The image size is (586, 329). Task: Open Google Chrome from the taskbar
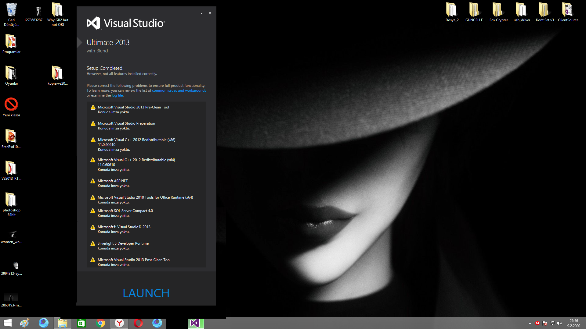[x=100, y=323]
